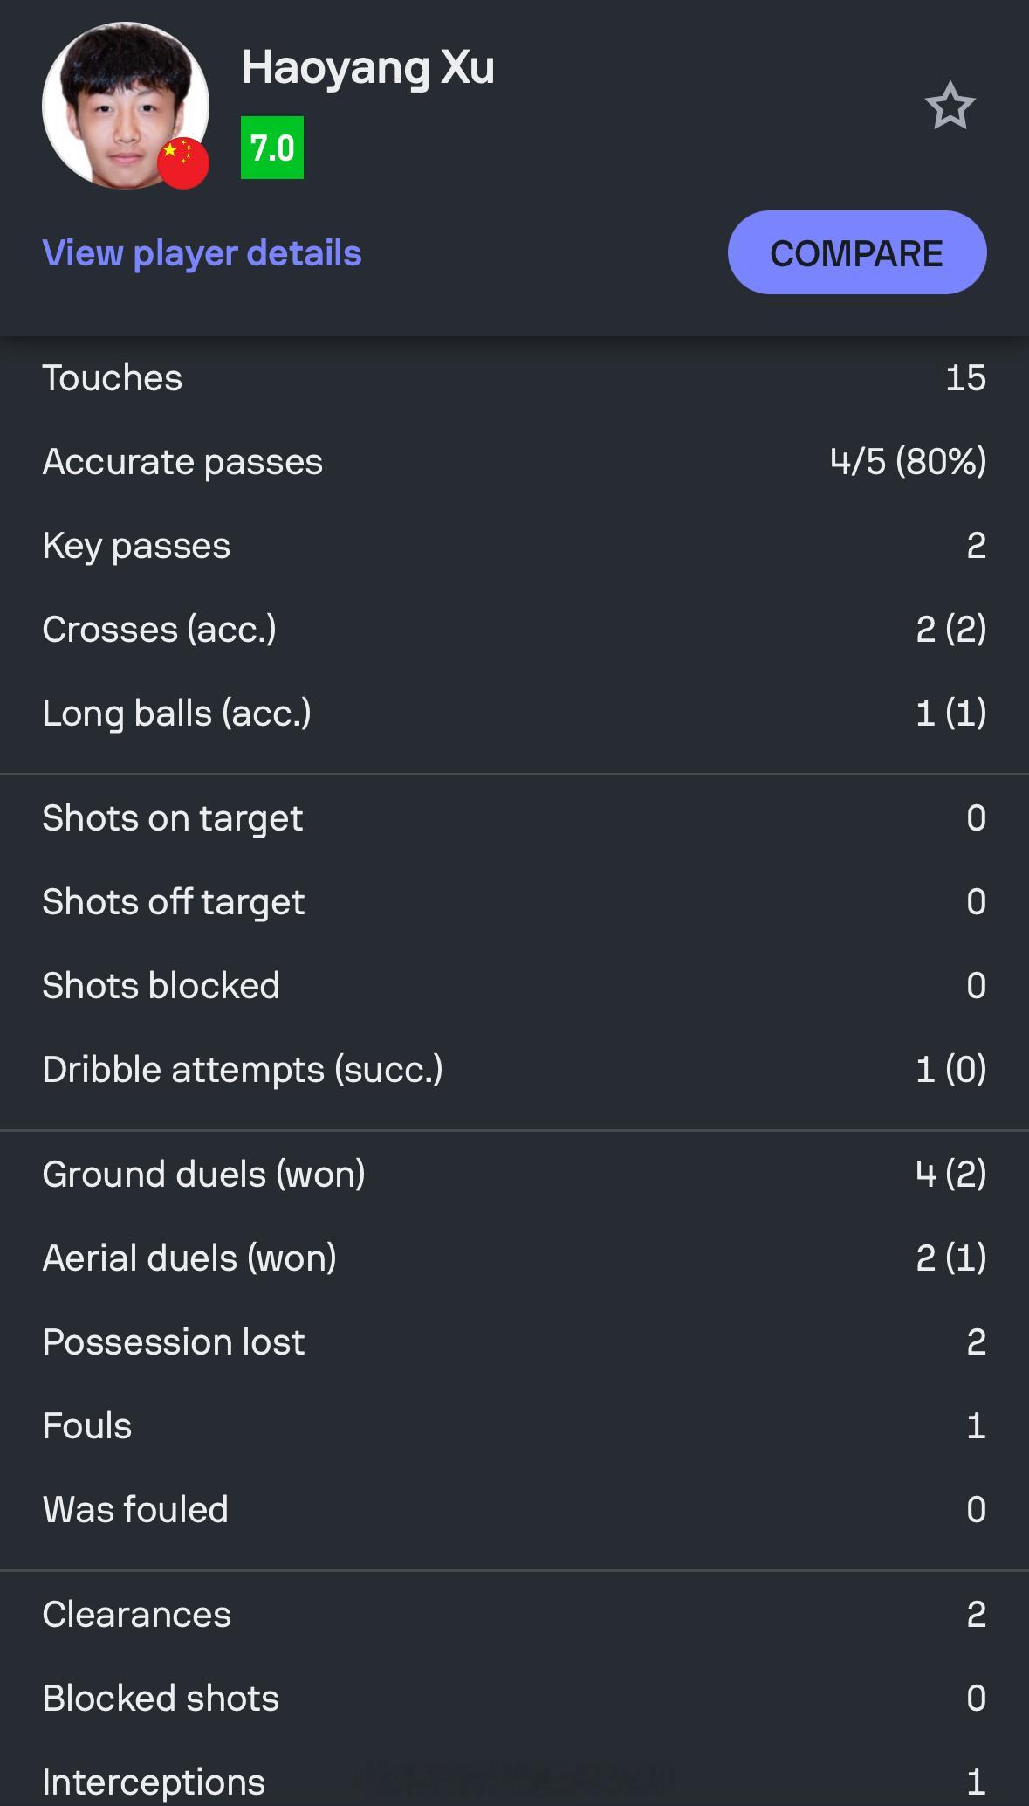Tap the Accurate passes 4/5 (80%) value
The width and height of the screenshot is (1029, 1806).
(909, 461)
